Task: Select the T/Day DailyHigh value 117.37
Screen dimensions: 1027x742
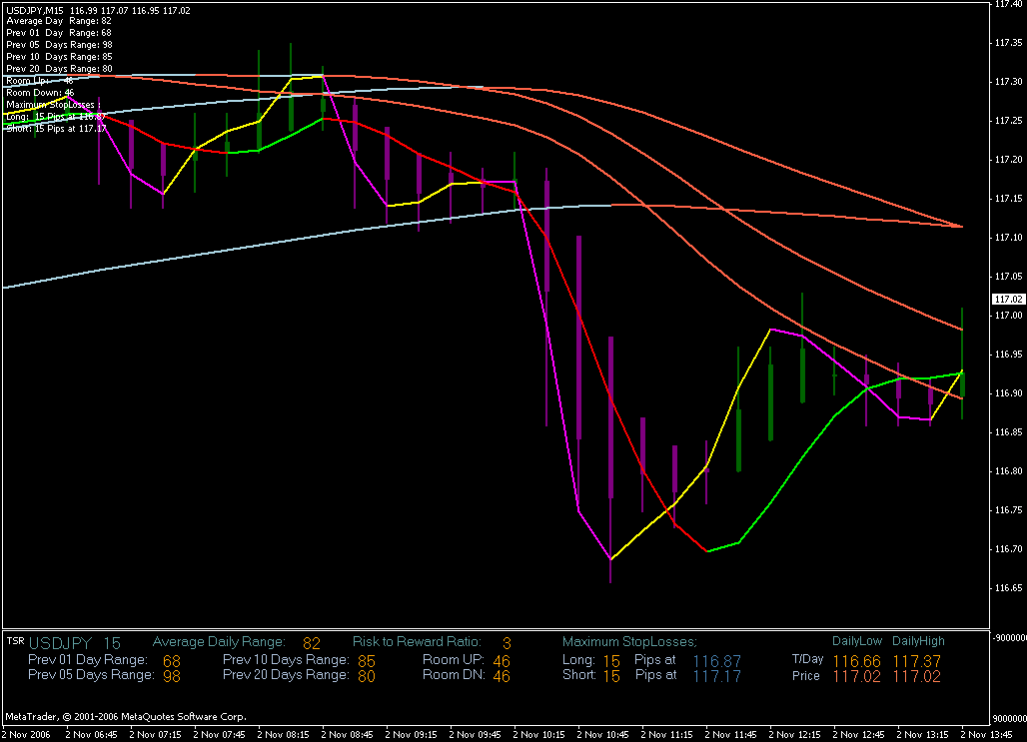Action: (916, 660)
